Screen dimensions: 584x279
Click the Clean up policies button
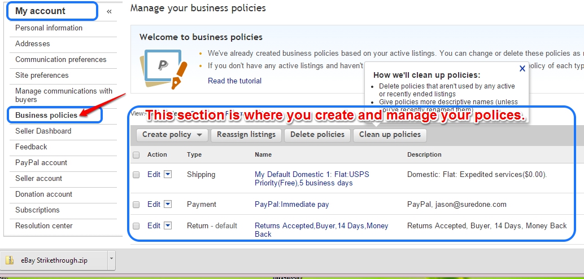390,135
